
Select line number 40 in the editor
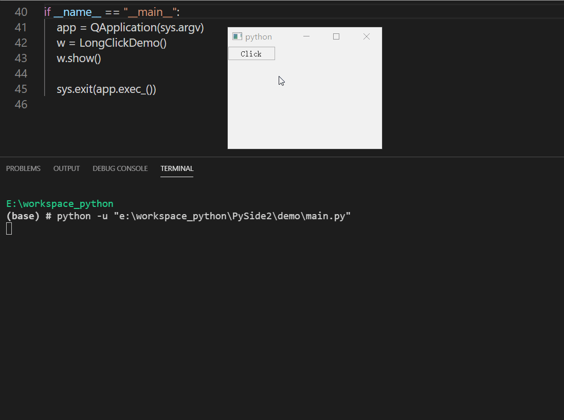pyautogui.click(x=21, y=11)
